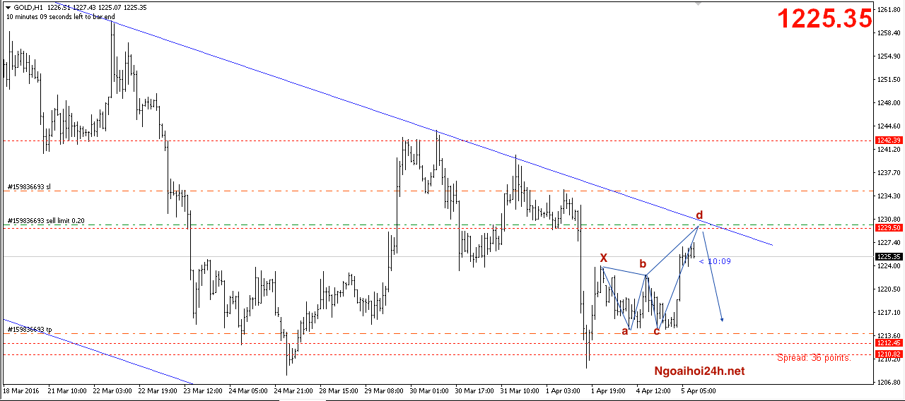Screen dimensions: 905x401
Task: Click the gray chart shift marker triangle
Action: point(699,4)
